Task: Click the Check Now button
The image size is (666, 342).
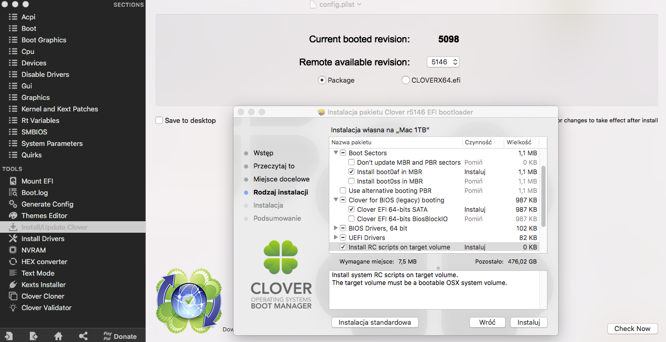Action: pyautogui.click(x=632, y=328)
